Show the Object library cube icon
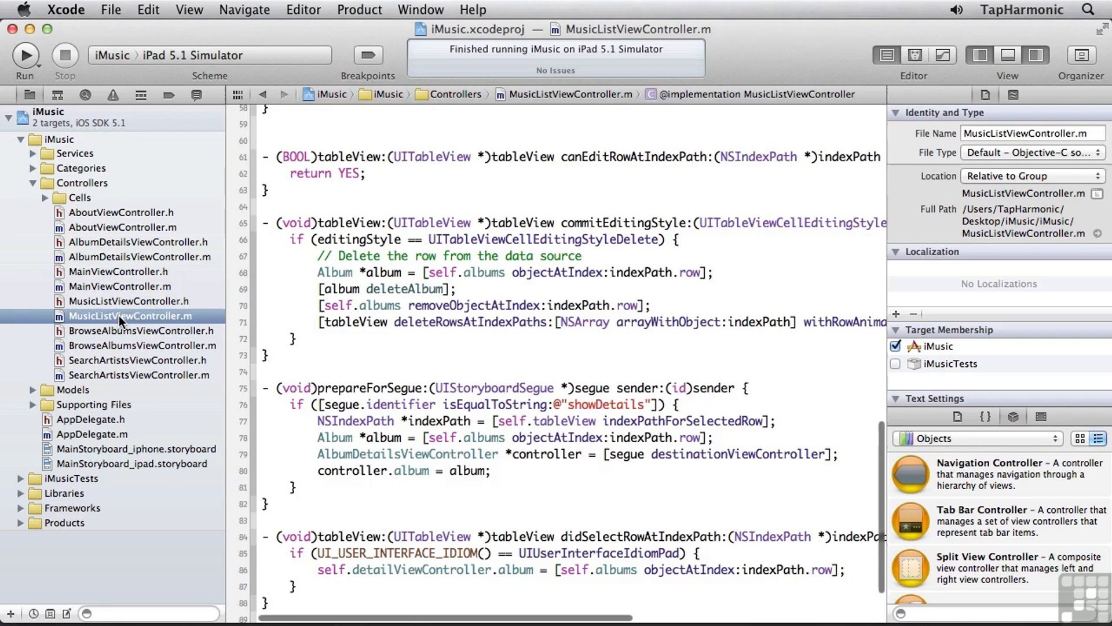1112x626 pixels. point(1013,417)
